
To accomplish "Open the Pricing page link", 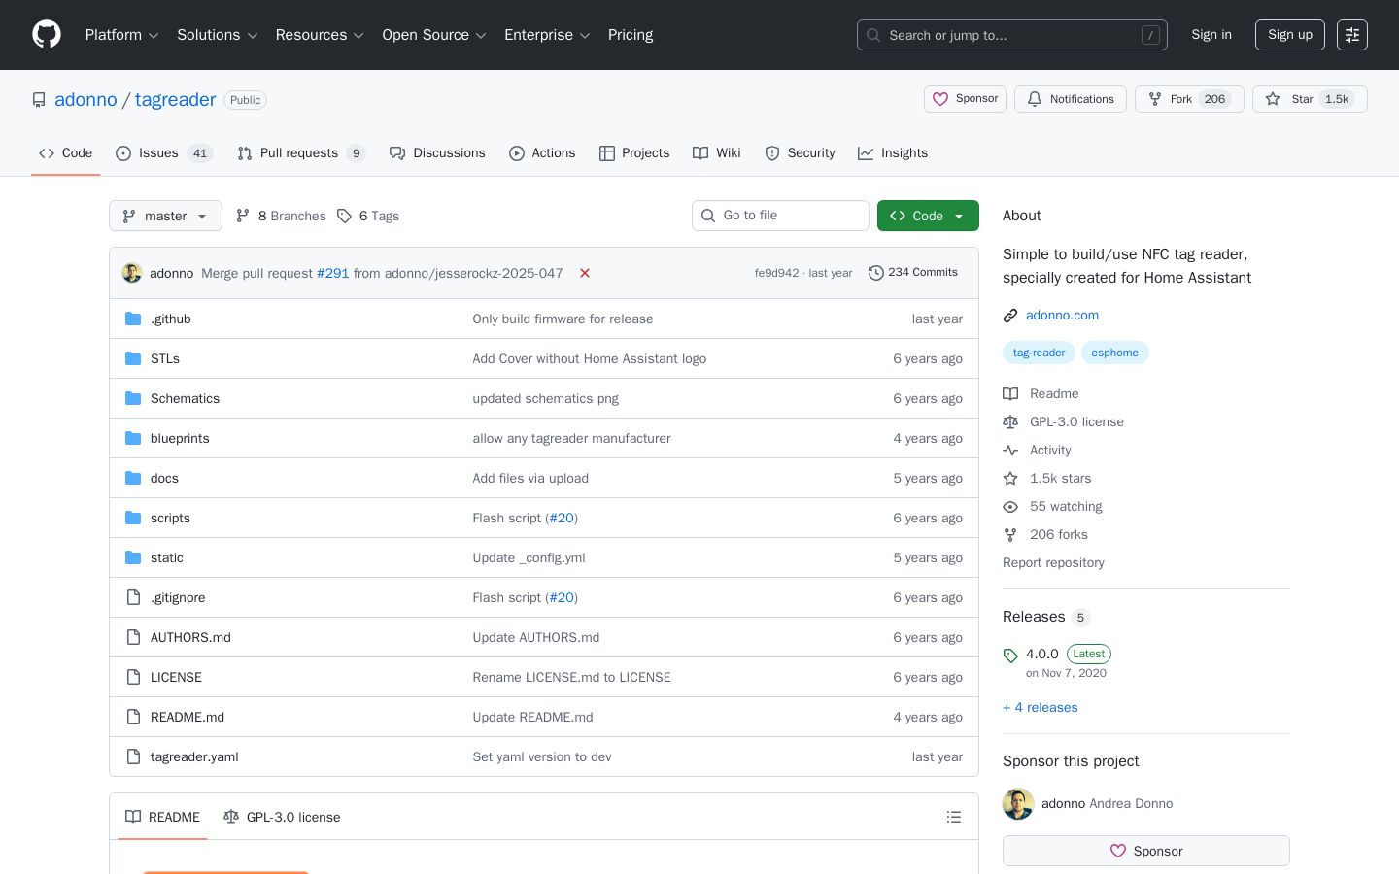I will click(631, 35).
